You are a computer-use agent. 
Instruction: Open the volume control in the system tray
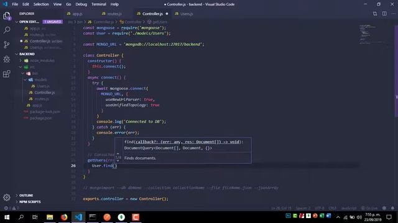(359, 217)
